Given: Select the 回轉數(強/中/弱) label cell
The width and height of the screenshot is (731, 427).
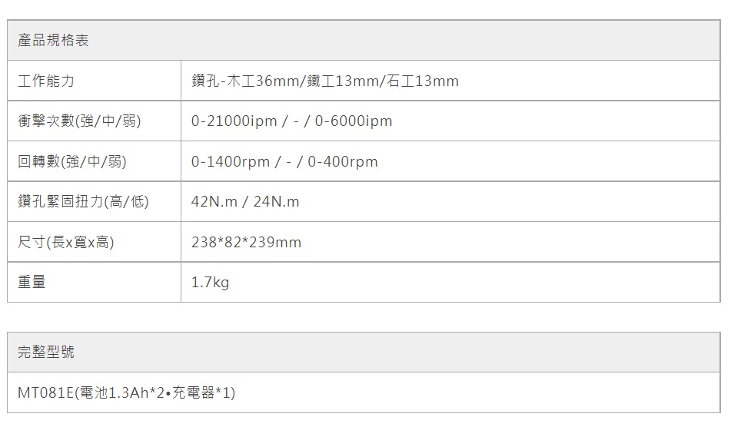Looking at the screenshot, I should (72, 161).
